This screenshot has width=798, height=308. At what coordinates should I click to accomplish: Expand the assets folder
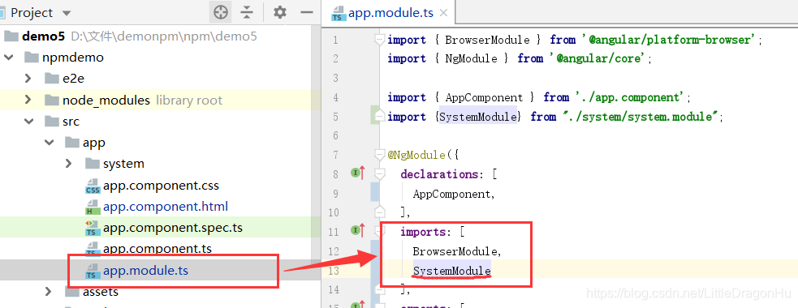point(49,292)
